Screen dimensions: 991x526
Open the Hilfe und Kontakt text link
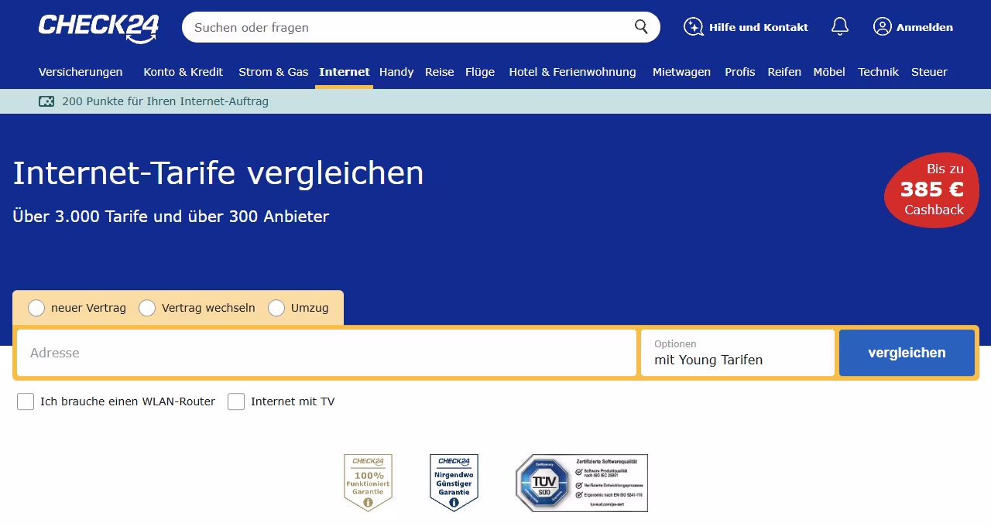pyautogui.click(x=759, y=27)
